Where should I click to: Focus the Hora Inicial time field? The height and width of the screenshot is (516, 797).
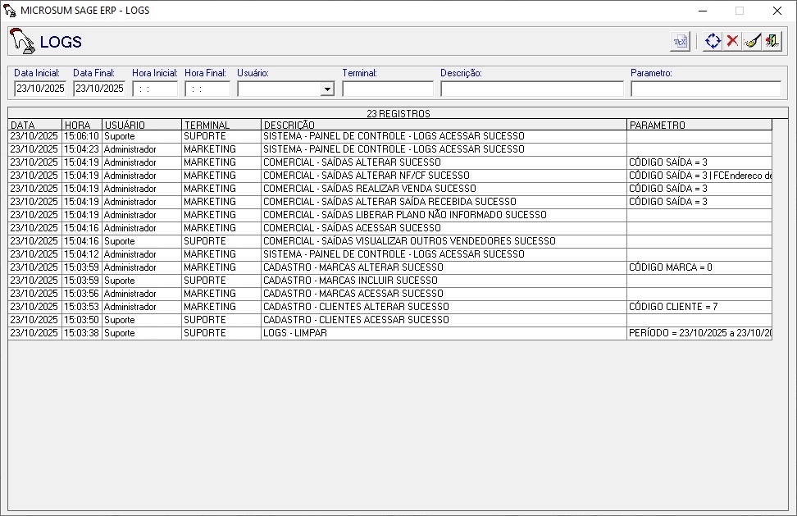[155, 89]
